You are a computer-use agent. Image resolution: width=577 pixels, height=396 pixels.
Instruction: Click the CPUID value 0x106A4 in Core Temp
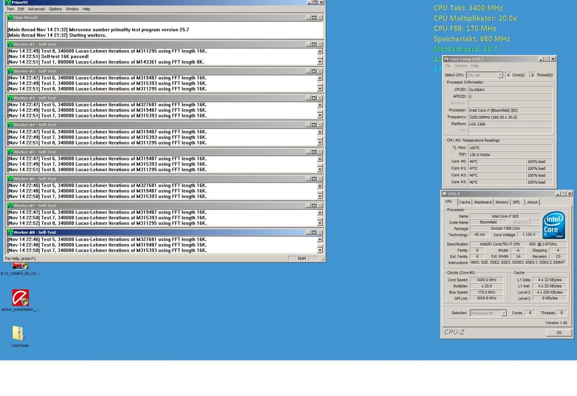tap(510, 90)
